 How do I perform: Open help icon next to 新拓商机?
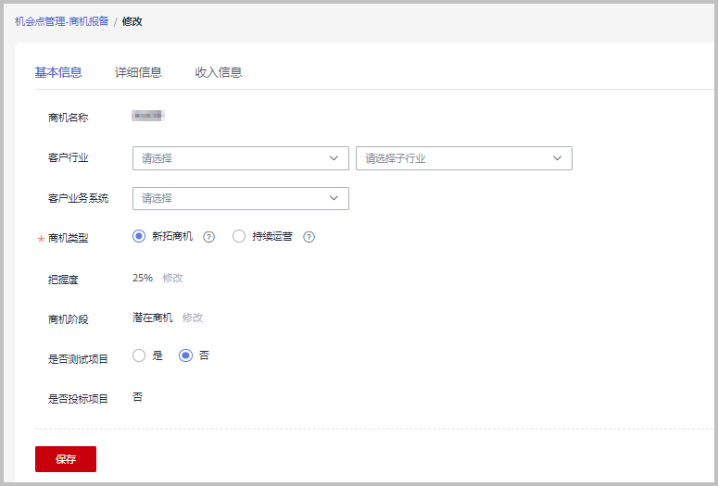tap(208, 237)
